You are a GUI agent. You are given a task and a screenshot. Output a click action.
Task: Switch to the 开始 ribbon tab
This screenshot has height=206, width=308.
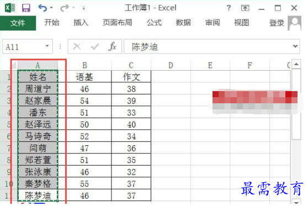click(52, 23)
